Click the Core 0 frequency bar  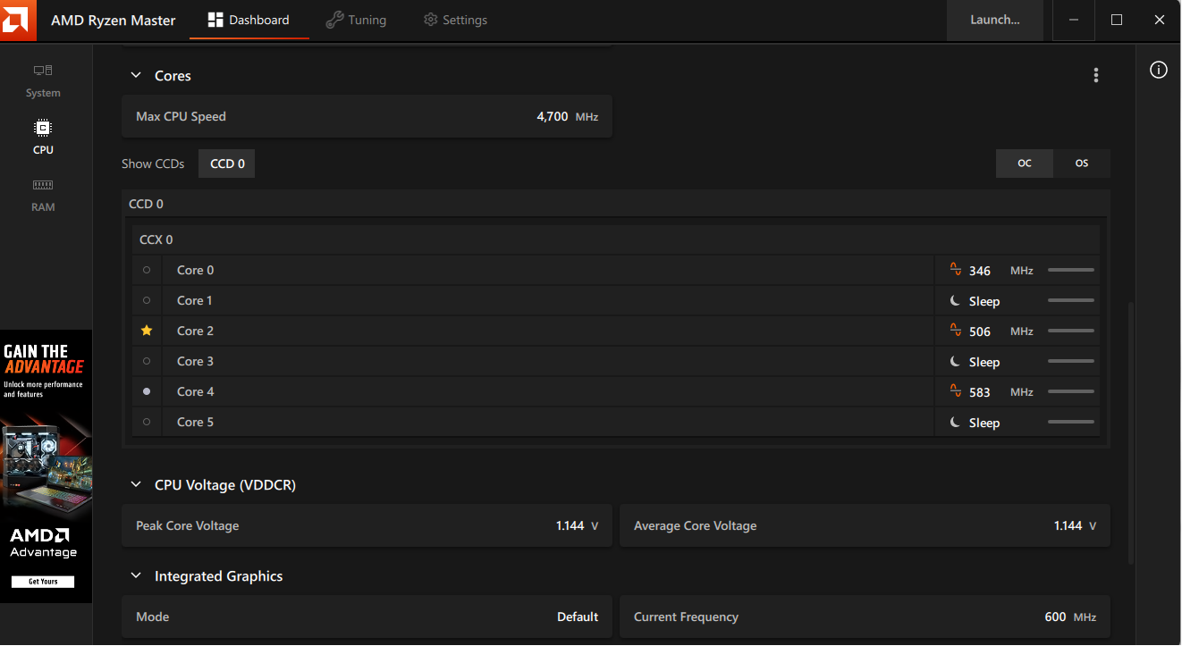click(x=1071, y=270)
